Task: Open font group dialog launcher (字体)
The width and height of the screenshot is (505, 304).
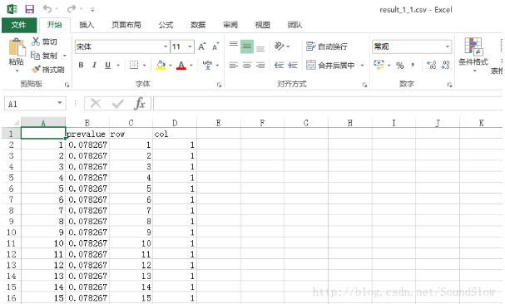Action: click(219, 85)
